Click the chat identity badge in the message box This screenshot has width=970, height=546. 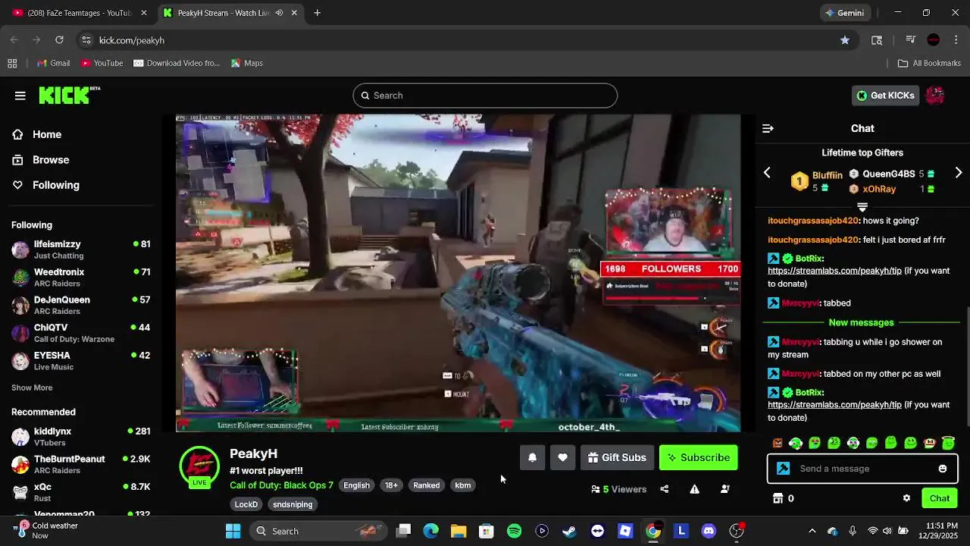pyautogui.click(x=784, y=469)
